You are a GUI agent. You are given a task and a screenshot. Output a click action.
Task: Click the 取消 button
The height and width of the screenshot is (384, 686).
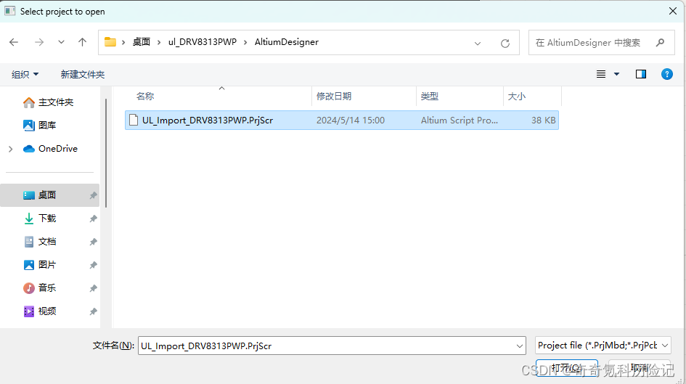coord(640,367)
